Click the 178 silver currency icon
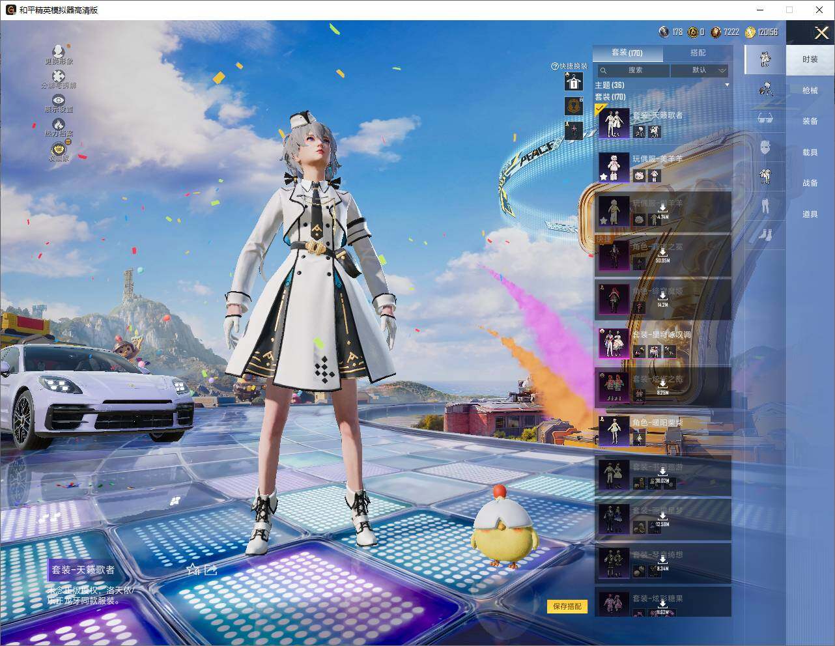 [x=664, y=31]
